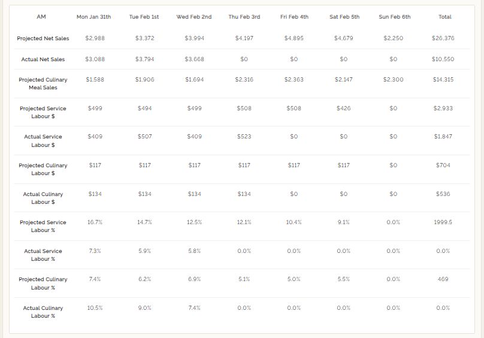484x338 pixels.
Task: Select the Projected Culinary Labour % row label
Action: pyautogui.click(x=43, y=283)
